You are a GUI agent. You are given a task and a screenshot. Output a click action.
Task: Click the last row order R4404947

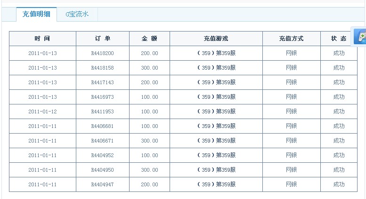pos(103,184)
